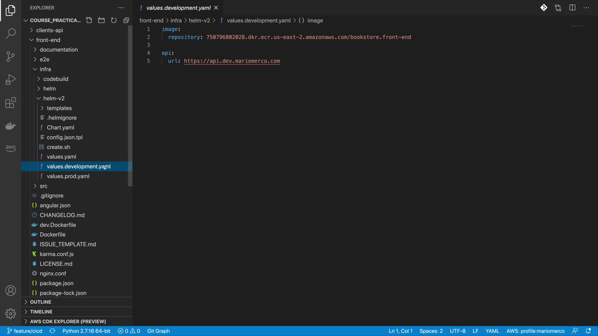Viewport: 598px width, 336px height.
Task: Open the Docker panel icon
Action: tap(11, 126)
